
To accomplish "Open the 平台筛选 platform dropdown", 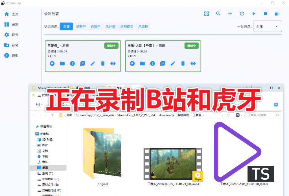I will pyautogui.click(x=268, y=26).
